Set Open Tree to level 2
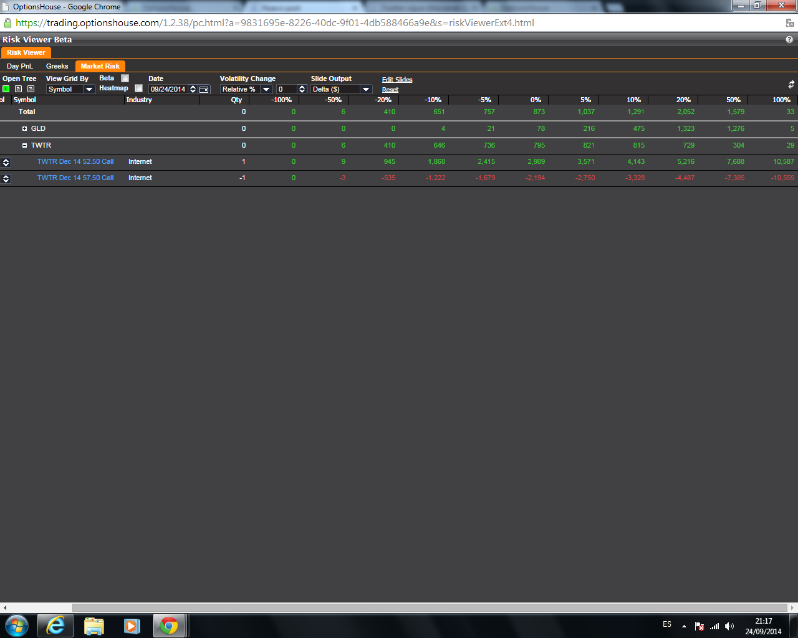This screenshot has width=798, height=638. point(18,89)
